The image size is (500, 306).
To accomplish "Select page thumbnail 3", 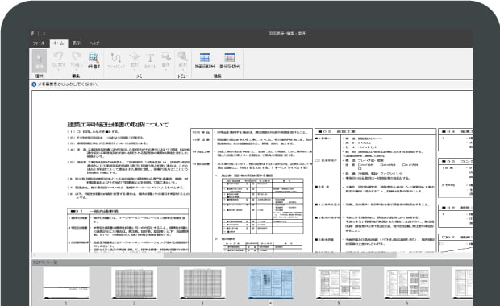I will [202, 283].
